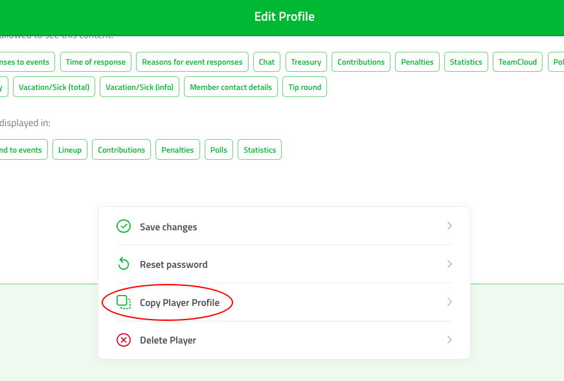
Task: Open the Delete Player row chevron
Action: coord(449,340)
